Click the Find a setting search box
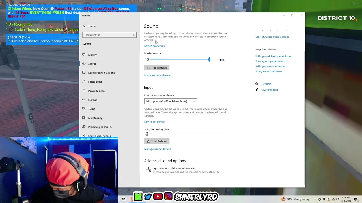362x203 pixels. (x=109, y=35)
